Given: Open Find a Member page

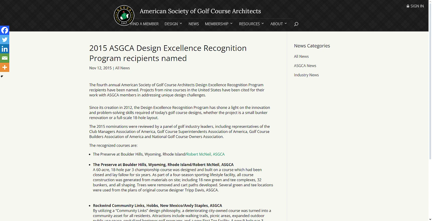Looking at the screenshot, I should [144, 24].
